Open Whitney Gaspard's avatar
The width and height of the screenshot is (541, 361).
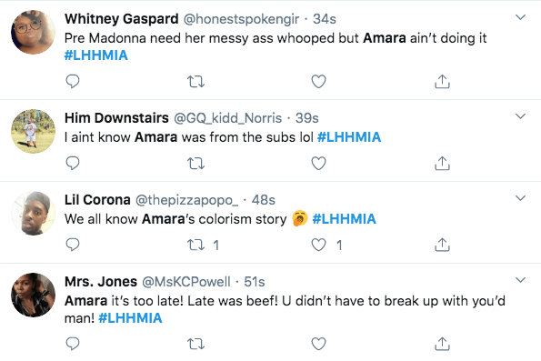pos(33,33)
